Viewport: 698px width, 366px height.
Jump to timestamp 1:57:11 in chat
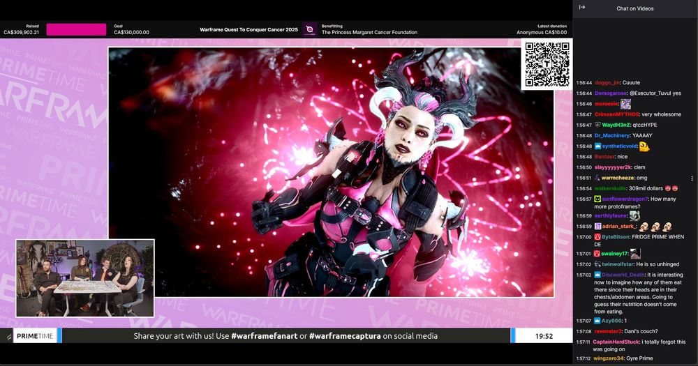pyautogui.click(x=584, y=342)
